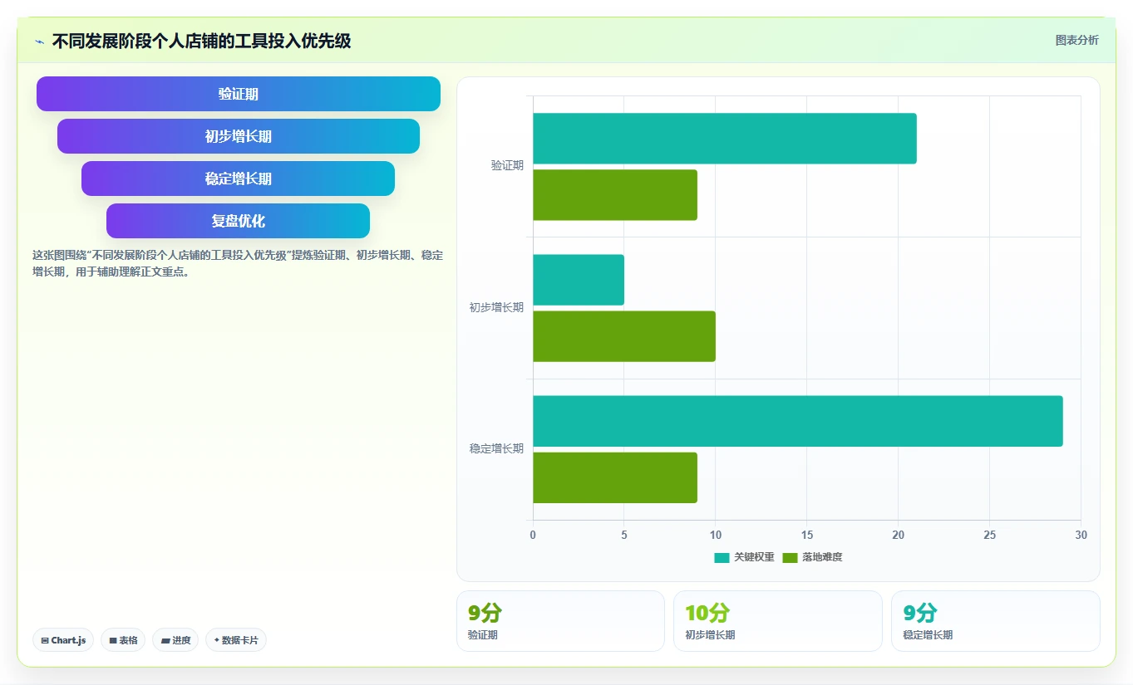Click the x-axis tick label 30

[1081, 536]
